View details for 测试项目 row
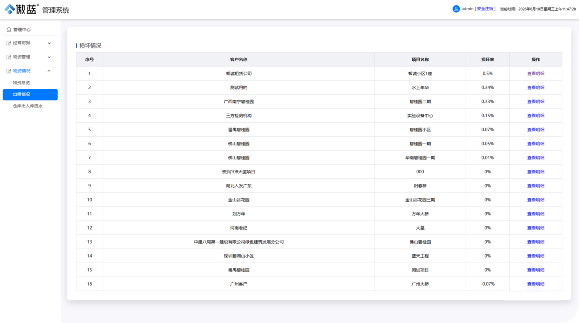The height and width of the screenshot is (323, 579). [x=535, y=270]
